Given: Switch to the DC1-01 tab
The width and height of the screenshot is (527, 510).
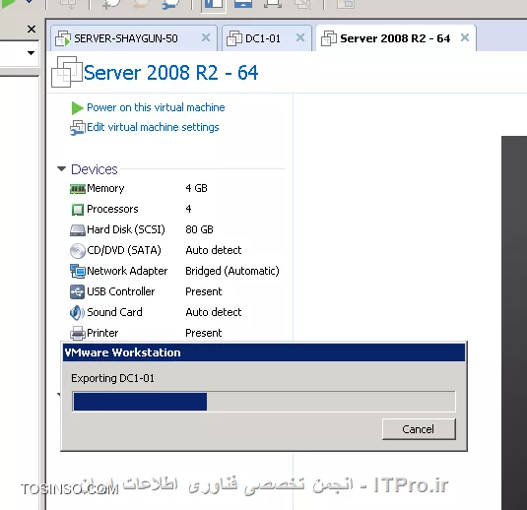Looking at the screenshot, I should coord(267,38).
